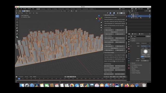Select the Select Box tool
The width and height of the screenshot is (166, 93).
pyautogui.click(x=17, y=16)
